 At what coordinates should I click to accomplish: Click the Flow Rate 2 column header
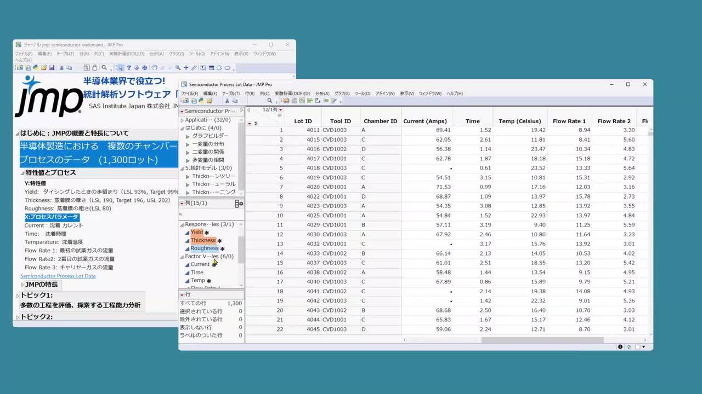tap(614, 121)
